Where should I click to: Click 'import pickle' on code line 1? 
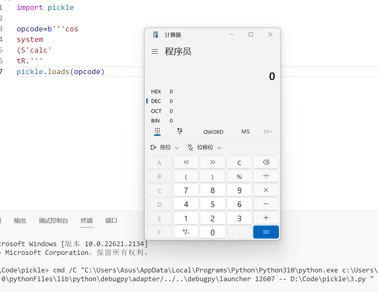45,7
